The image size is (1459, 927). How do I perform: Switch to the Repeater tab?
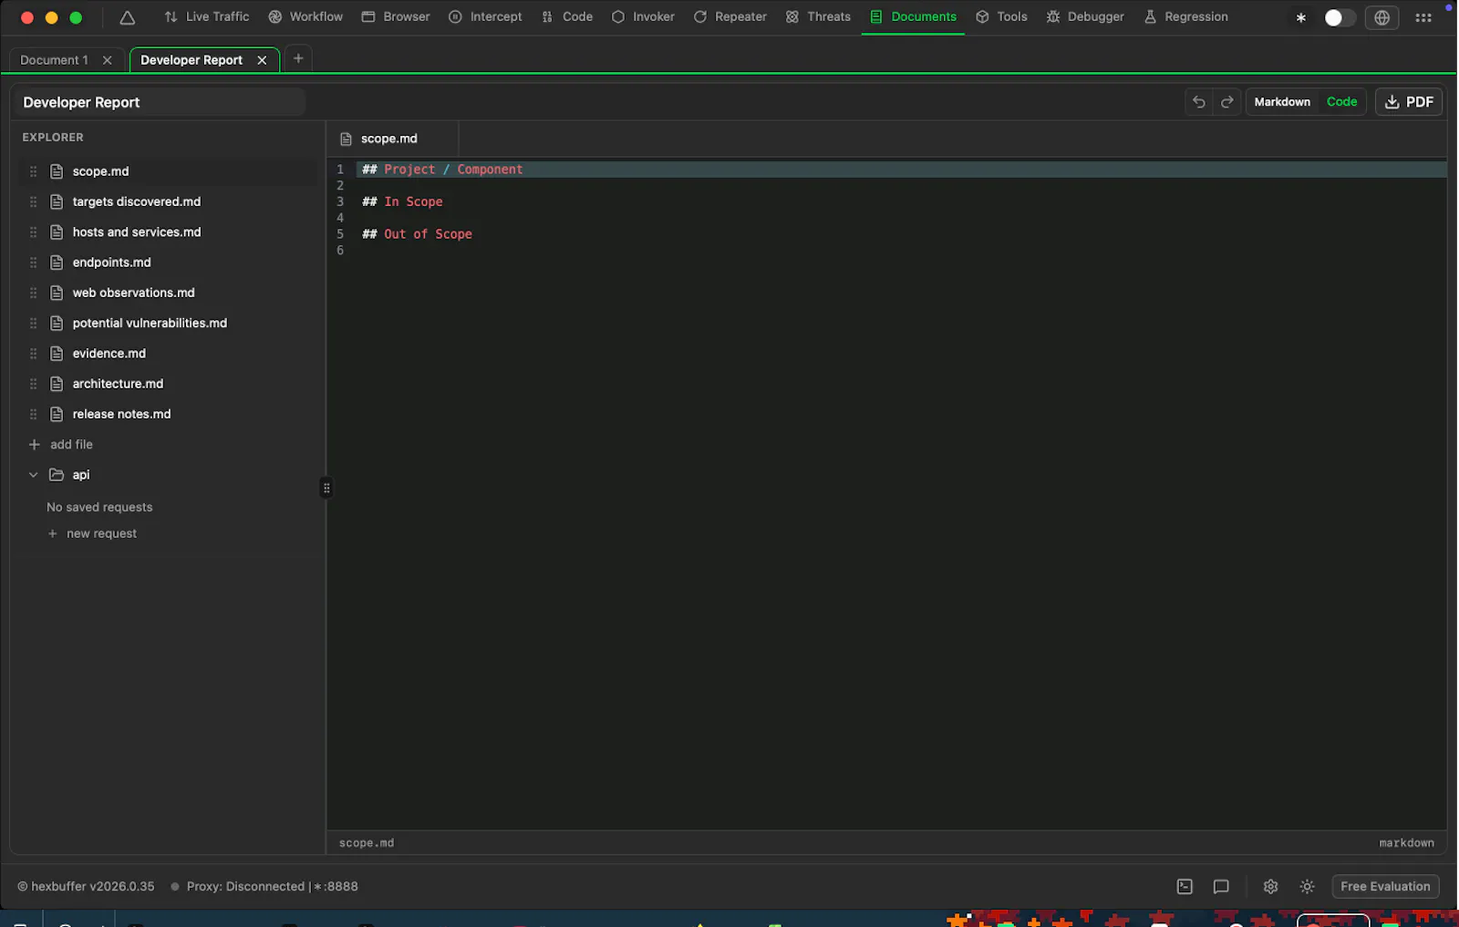(x=729, y=16)
